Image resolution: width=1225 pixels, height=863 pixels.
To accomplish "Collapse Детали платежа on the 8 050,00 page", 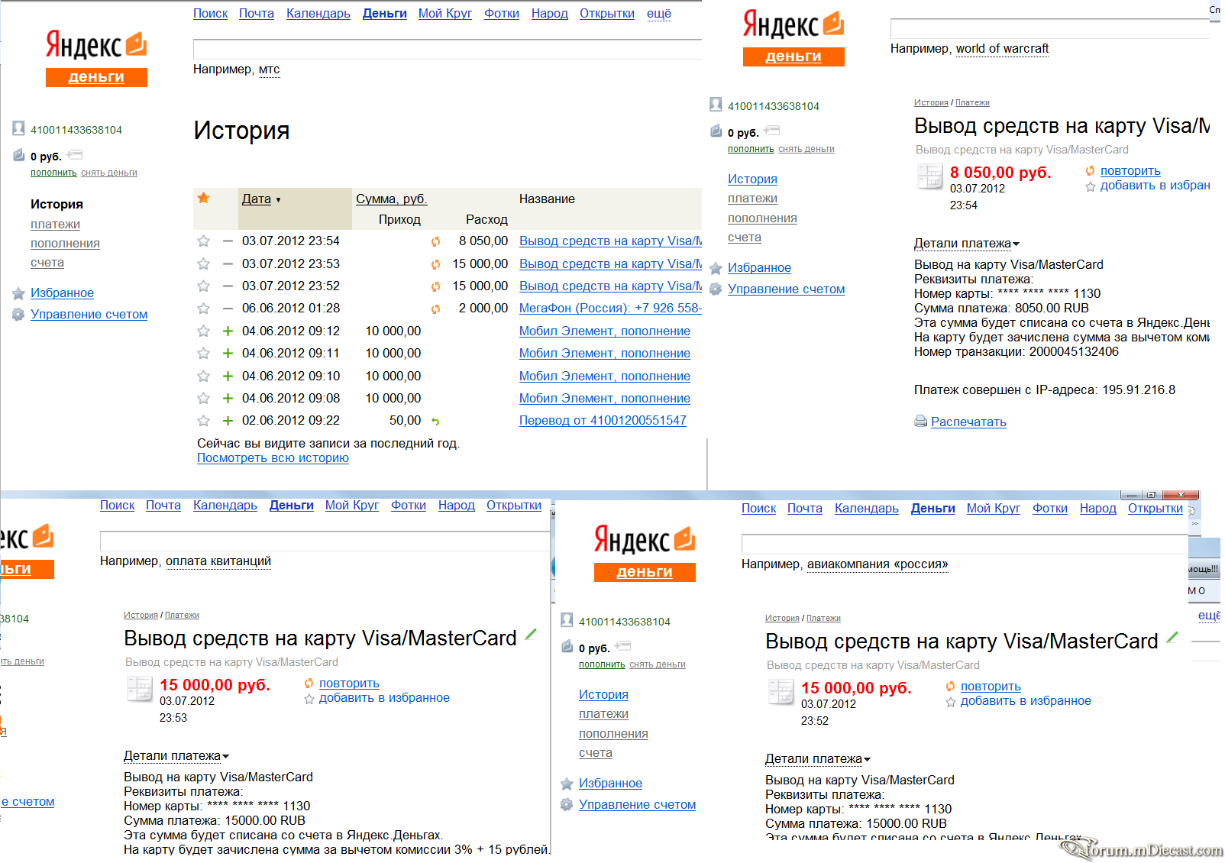I will (966, 244).
